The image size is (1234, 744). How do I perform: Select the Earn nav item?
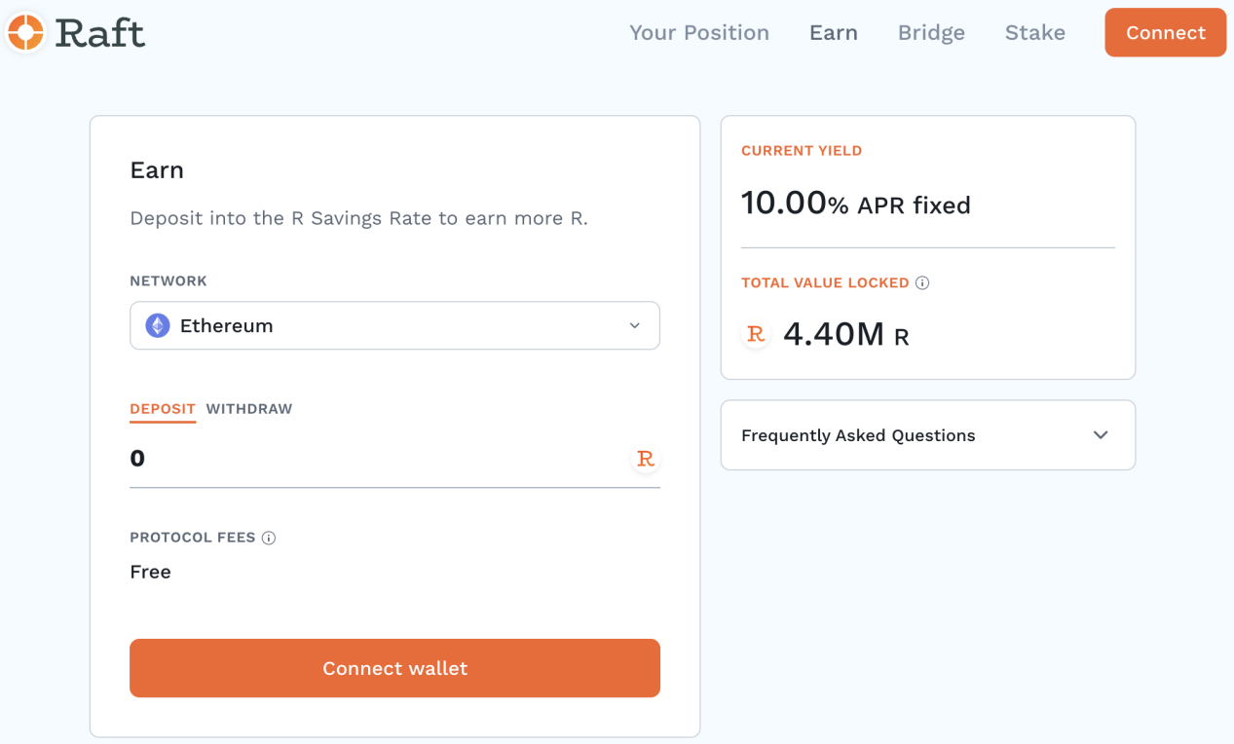(x=833, y=32)
